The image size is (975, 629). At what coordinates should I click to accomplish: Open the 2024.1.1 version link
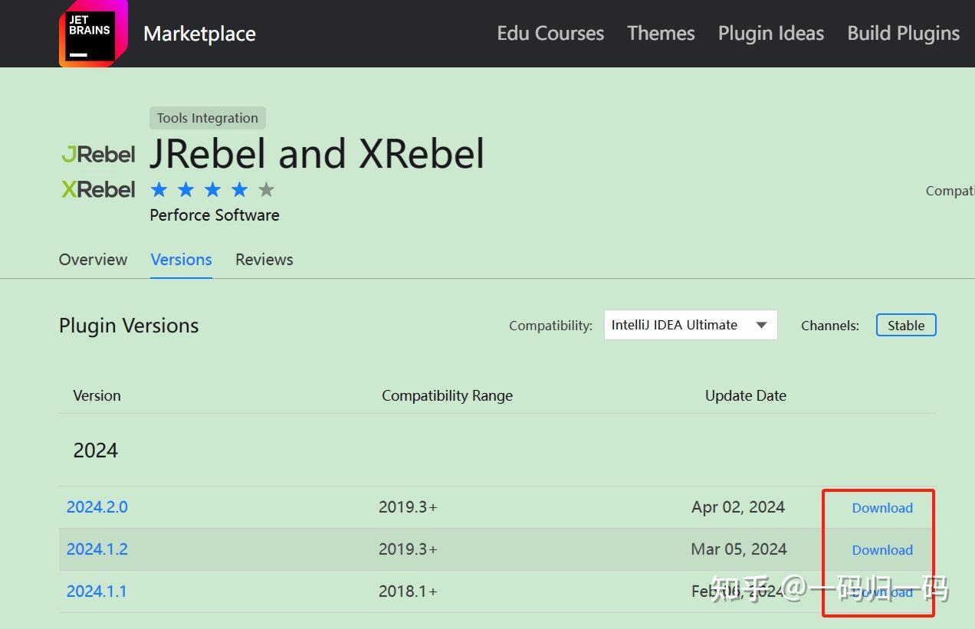click(x=97, y=591)
